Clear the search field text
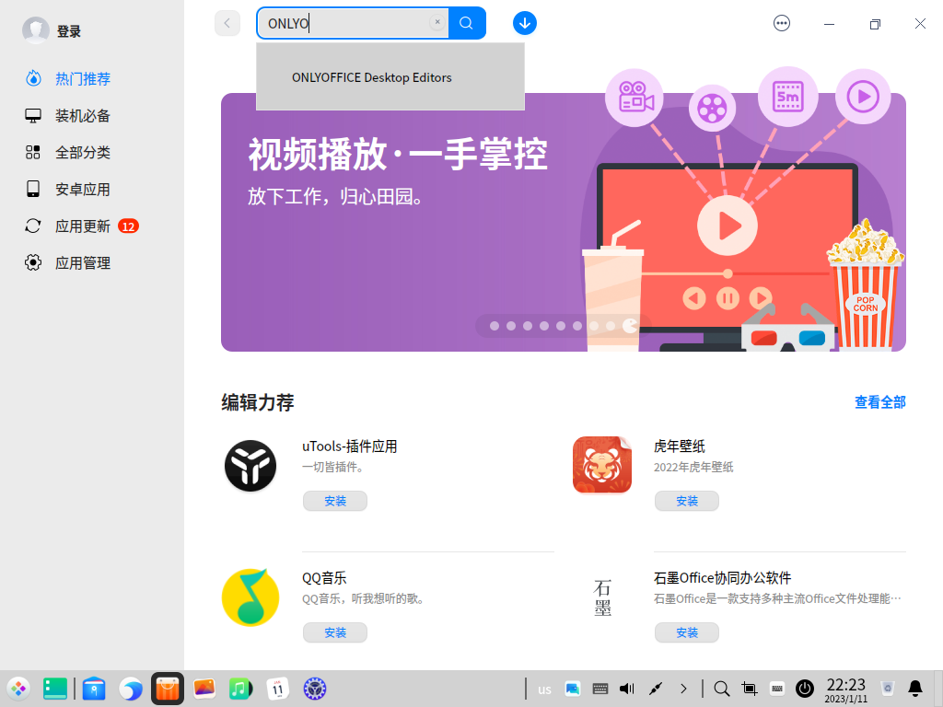The height and width of the screenshot is (707, 943). pyautogui.click(x=437, y=22)
